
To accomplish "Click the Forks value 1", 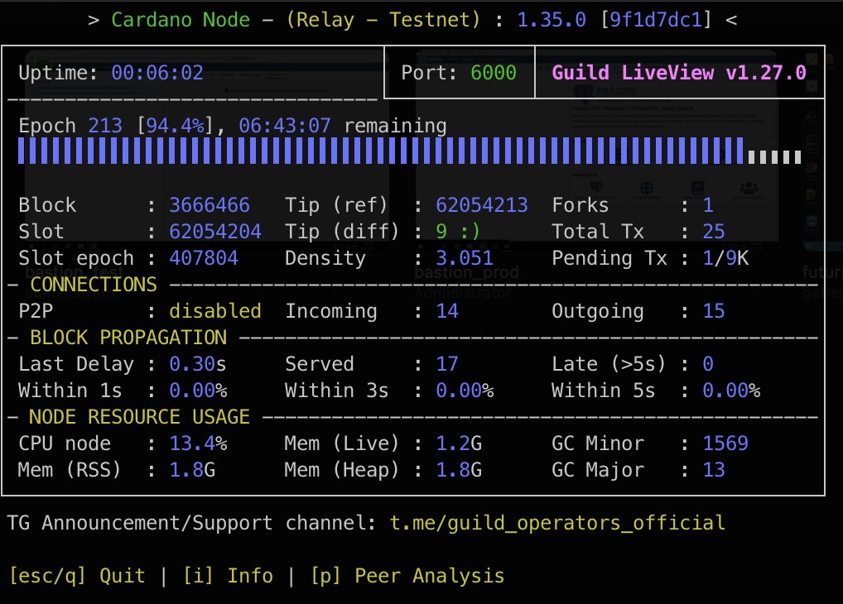I will (708, 204).
